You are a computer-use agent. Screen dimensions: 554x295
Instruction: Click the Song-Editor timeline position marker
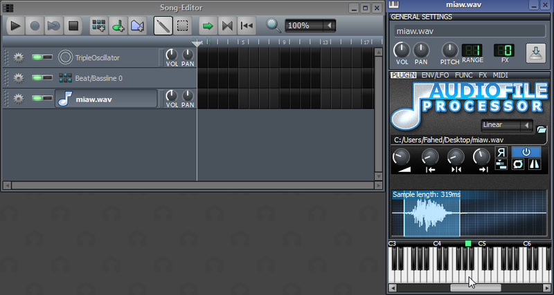197,44
